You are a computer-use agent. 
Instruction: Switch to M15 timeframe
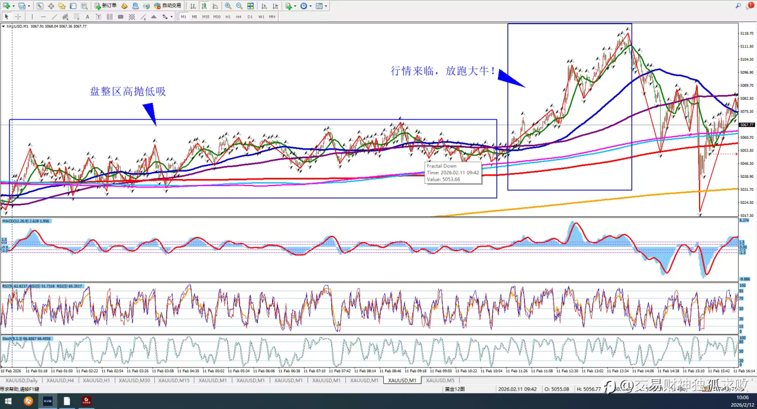click(x=206, y=17)
